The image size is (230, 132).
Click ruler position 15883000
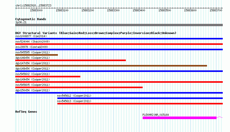point(36,10)
